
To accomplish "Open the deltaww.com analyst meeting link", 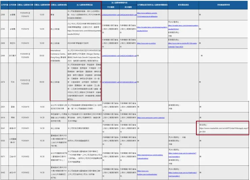I will tap(147, 15).
